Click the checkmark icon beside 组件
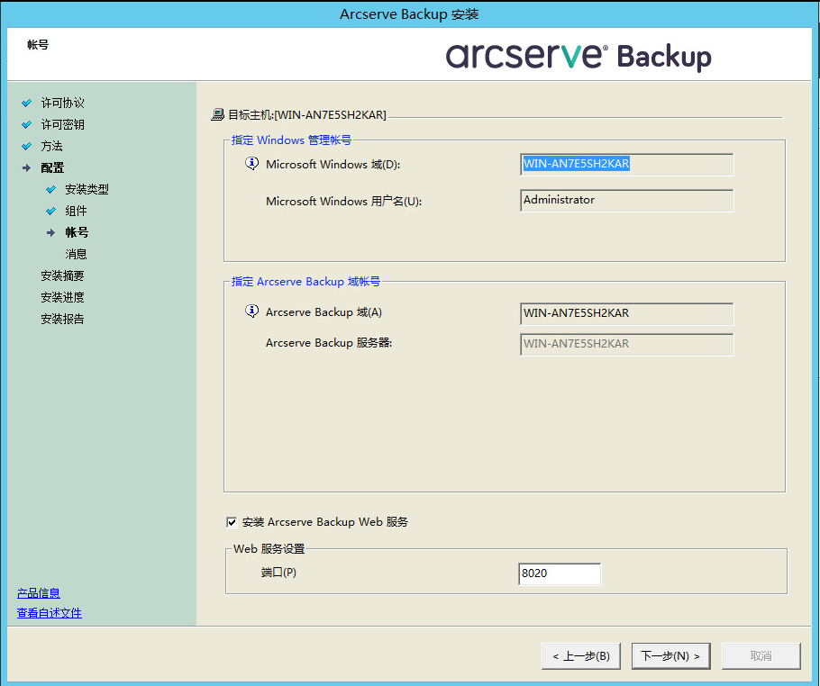Image resolution: width=820 pixels, height=686 pixels. [50, 211]
